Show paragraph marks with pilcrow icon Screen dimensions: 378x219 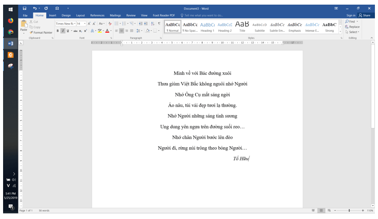coord(159,24)
